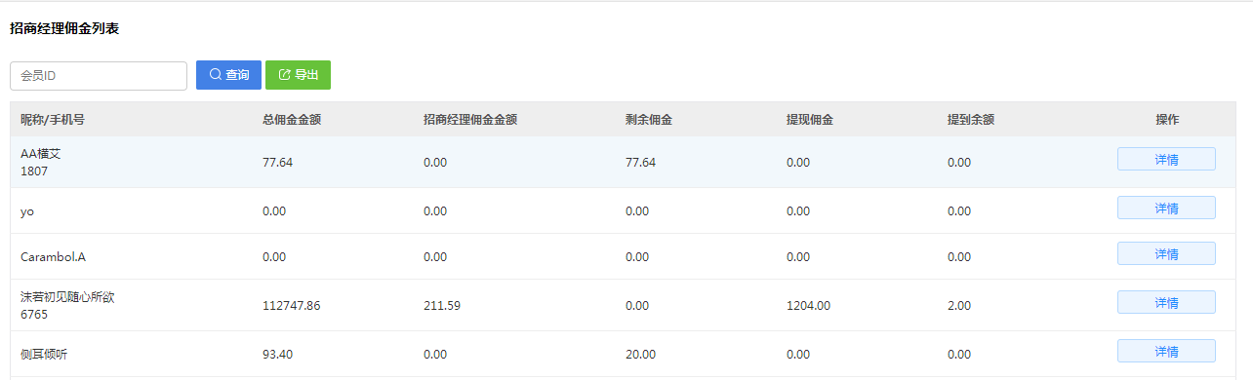Viewport: 1253px width, 380px height.
Task: Click the Carambol.A nickname cell
Action: [x=54, y=257]
